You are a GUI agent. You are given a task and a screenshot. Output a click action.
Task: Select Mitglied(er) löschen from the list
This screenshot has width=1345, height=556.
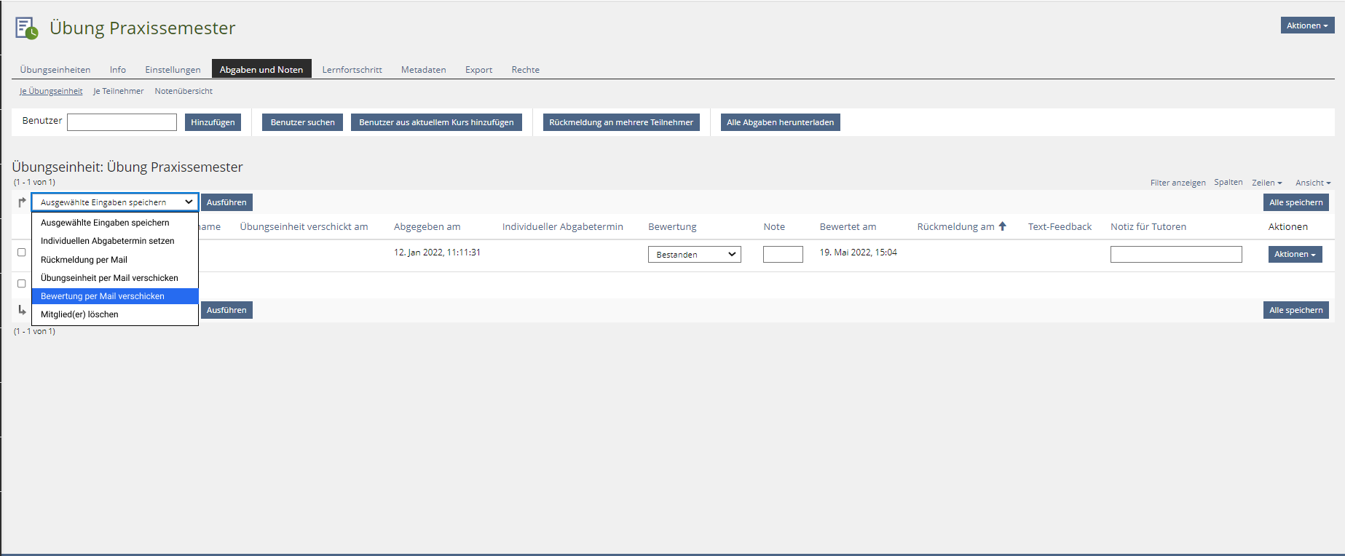click(x=79, y=314)
